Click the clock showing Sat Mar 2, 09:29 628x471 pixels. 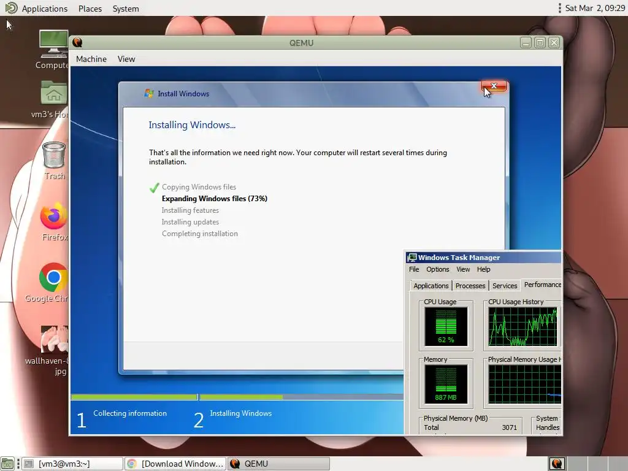click(595, 8)
